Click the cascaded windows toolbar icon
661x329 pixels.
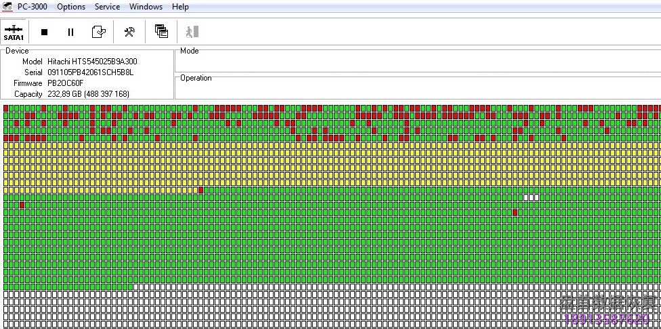(161, 31)
